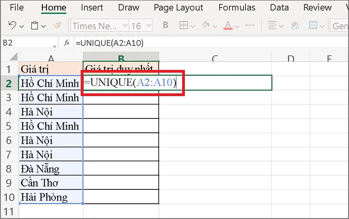Viewport: 349px width, 219px height.
Task: Switch to the Formulas tab
Action: point(237,7)
